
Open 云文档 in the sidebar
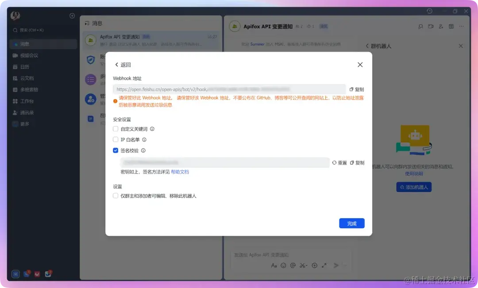point(43,78)
